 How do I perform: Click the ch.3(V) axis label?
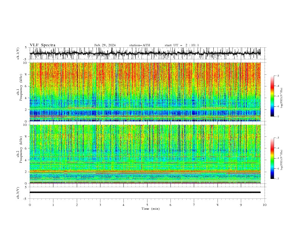(18, 193)
